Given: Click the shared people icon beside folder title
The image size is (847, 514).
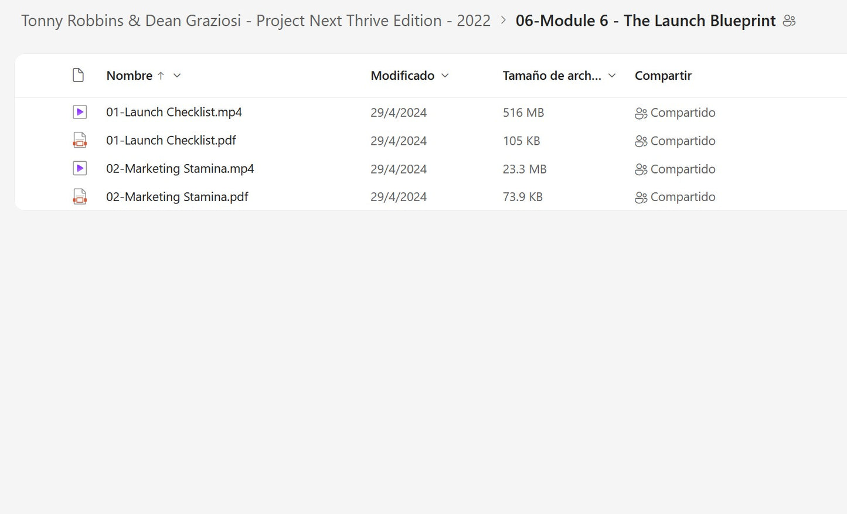Looking at the screenshot, I should (789, 21).
